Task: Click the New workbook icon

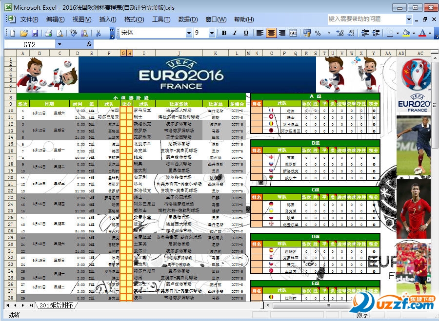Action: click(x=13, y=33)
